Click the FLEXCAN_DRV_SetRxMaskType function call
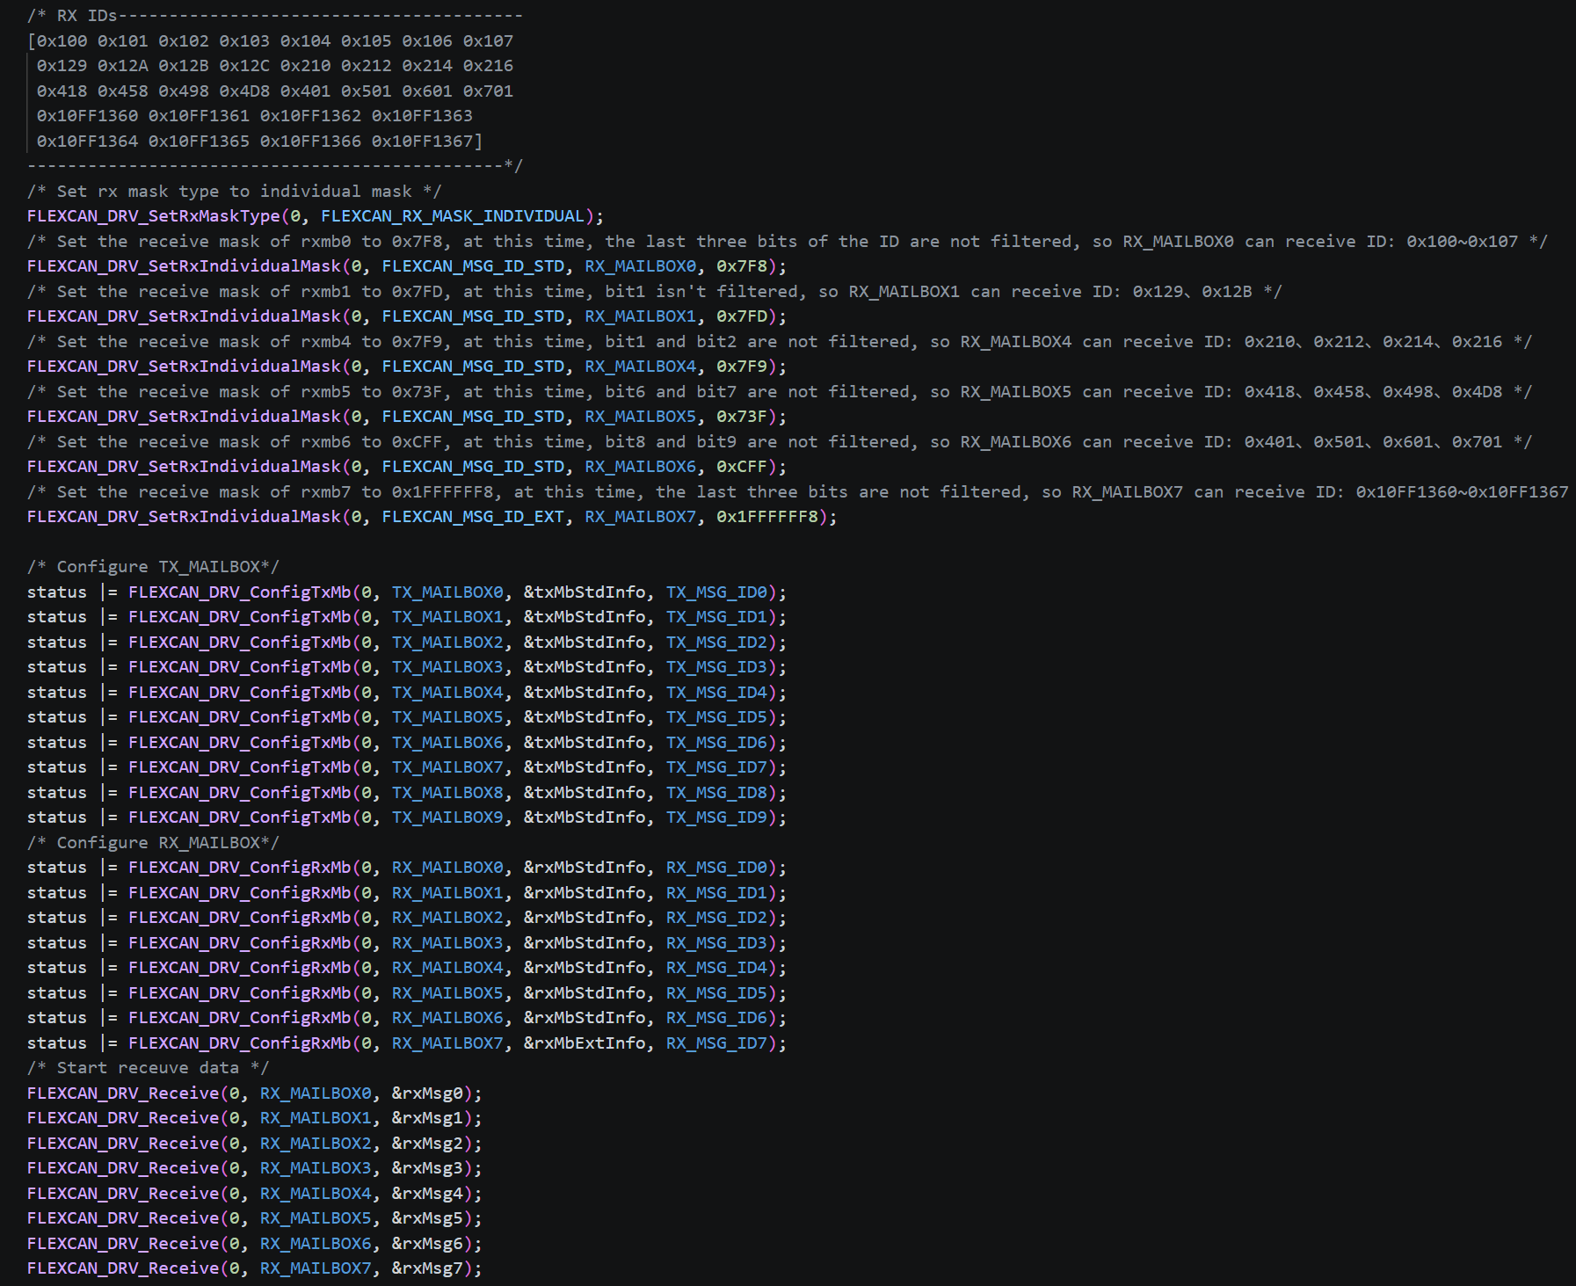Image resolution: width=1576 pixels, height=1286 pixels. [x=154, y=216]
